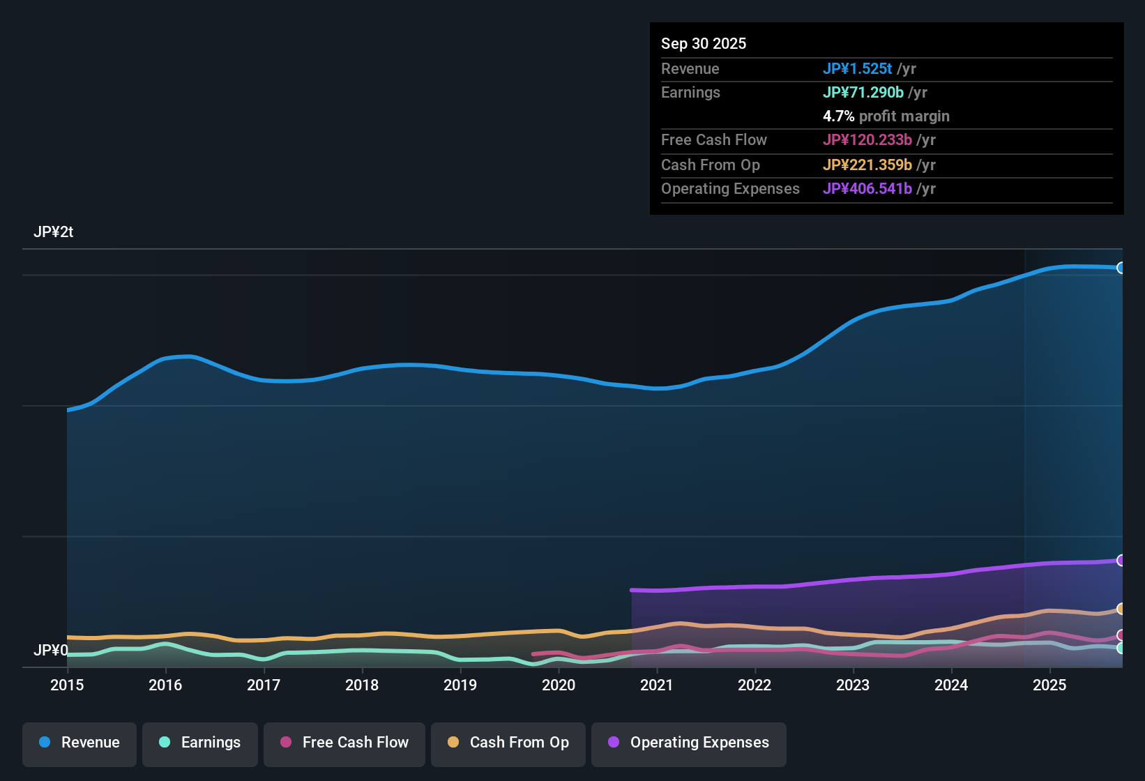Click the JP¥1.525t revenue value
Image resolution: width=1145 pixels, height=781 pixels.
coord(858,69)
